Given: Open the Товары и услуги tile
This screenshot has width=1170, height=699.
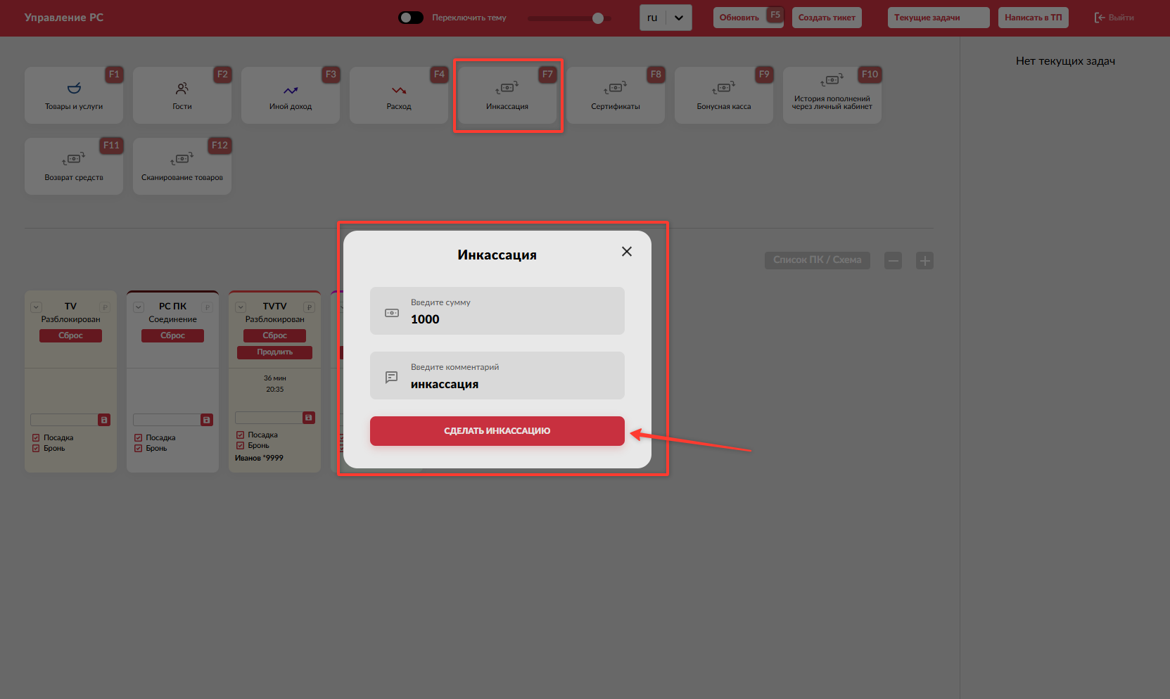Looking at the screenshot, I should click(74, 96).
